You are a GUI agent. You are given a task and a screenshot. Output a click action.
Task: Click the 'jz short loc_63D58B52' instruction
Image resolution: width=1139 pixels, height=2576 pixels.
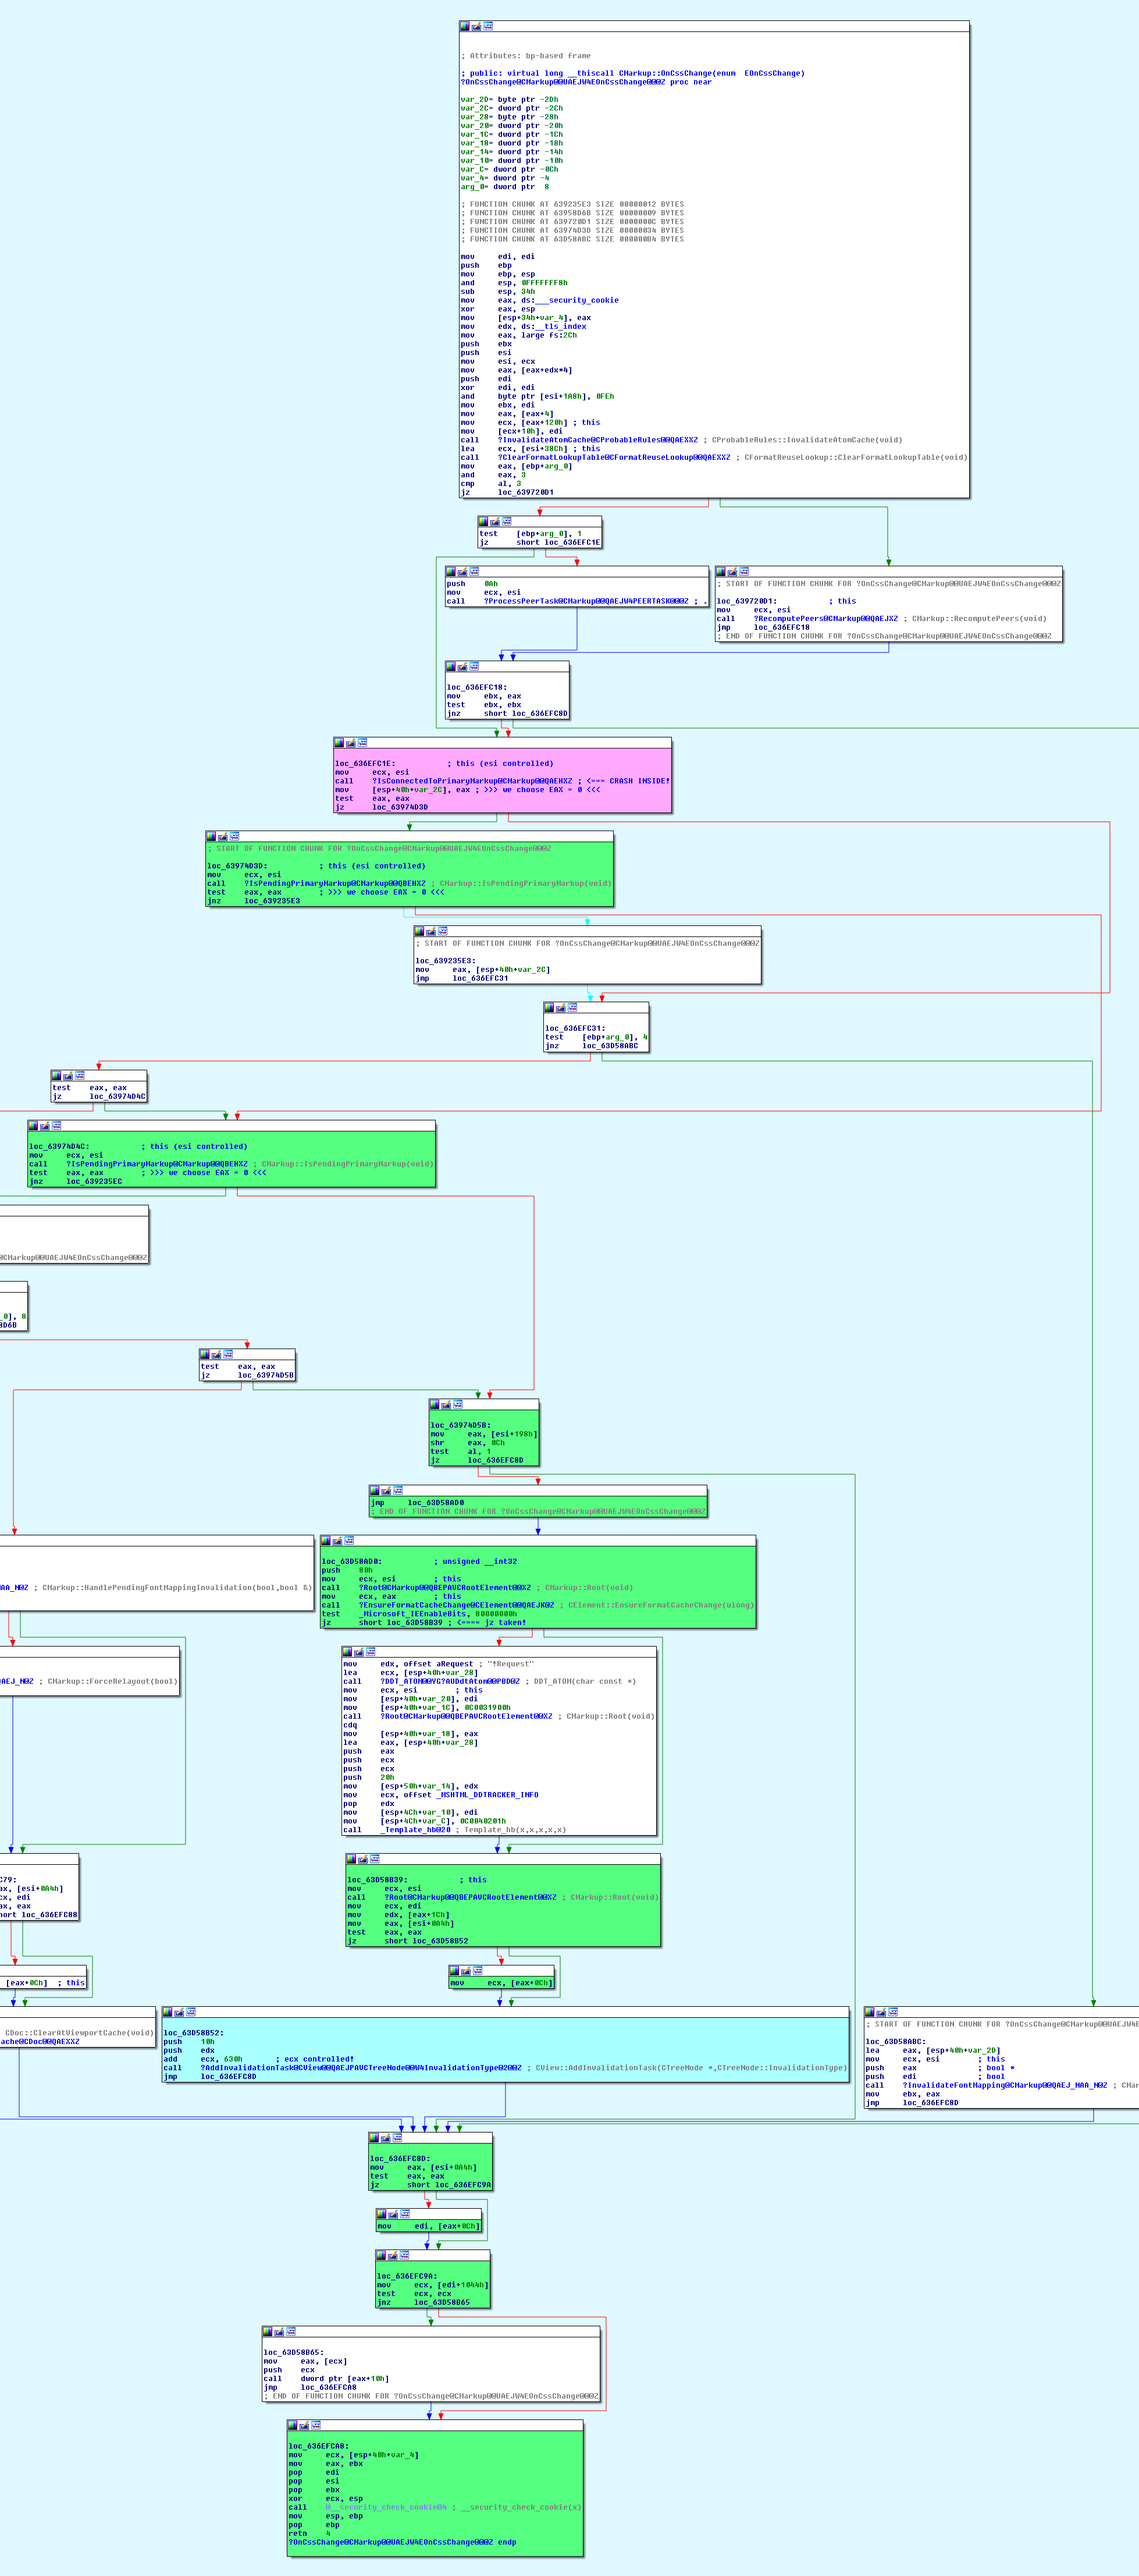point(408,1941)
